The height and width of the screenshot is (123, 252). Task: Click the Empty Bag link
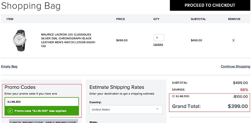(9, 67)
